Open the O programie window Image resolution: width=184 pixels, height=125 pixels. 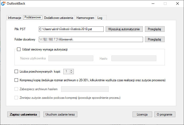click(165, 114)
